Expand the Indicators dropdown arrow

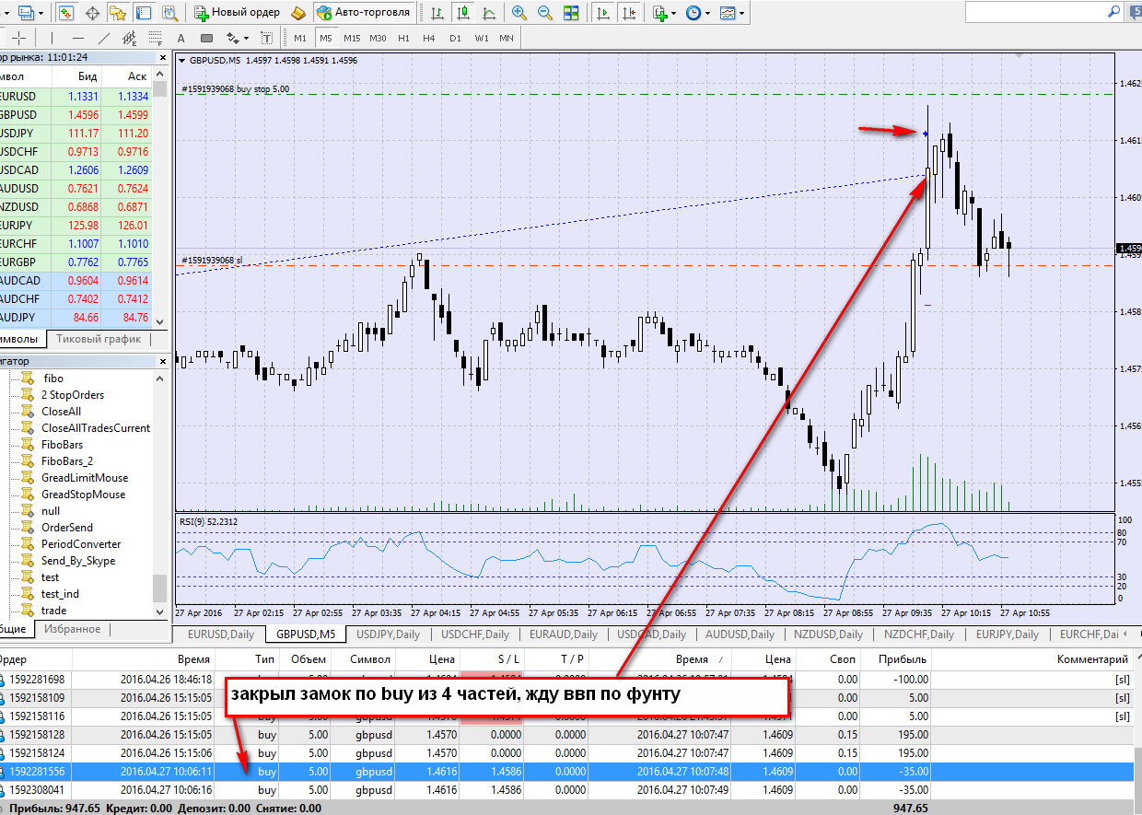(x=674, y=14)
